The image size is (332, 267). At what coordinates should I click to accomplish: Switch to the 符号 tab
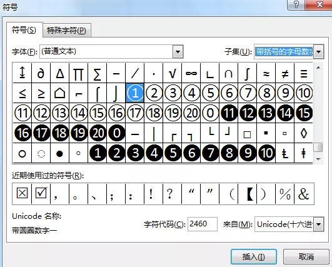[24, 30]
